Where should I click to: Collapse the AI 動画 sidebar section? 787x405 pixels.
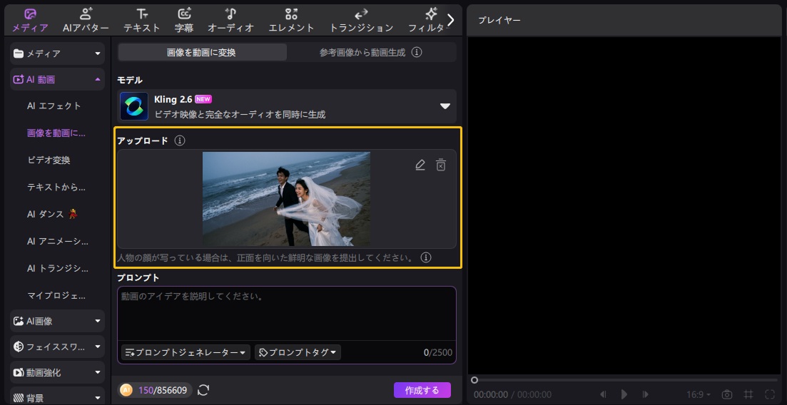pyautogui.click(x=57, y=79)
